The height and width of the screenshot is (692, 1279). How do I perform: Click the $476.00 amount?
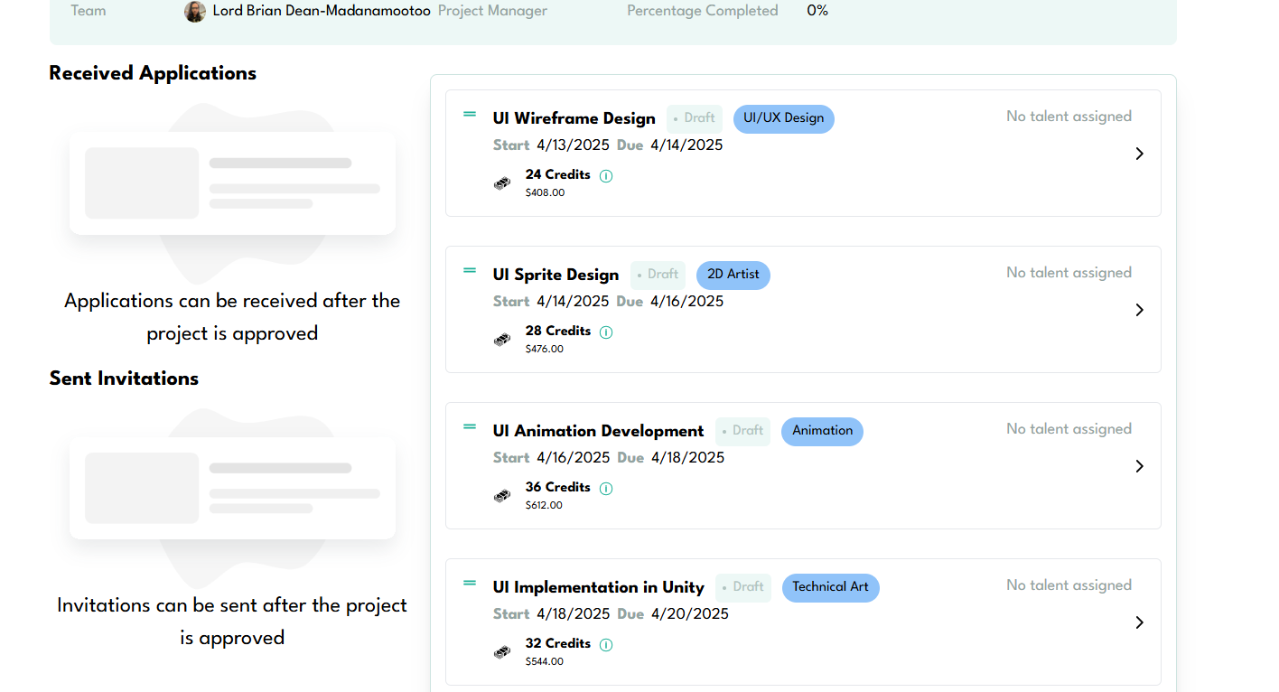pyautogui.click(x=545, y=349)
